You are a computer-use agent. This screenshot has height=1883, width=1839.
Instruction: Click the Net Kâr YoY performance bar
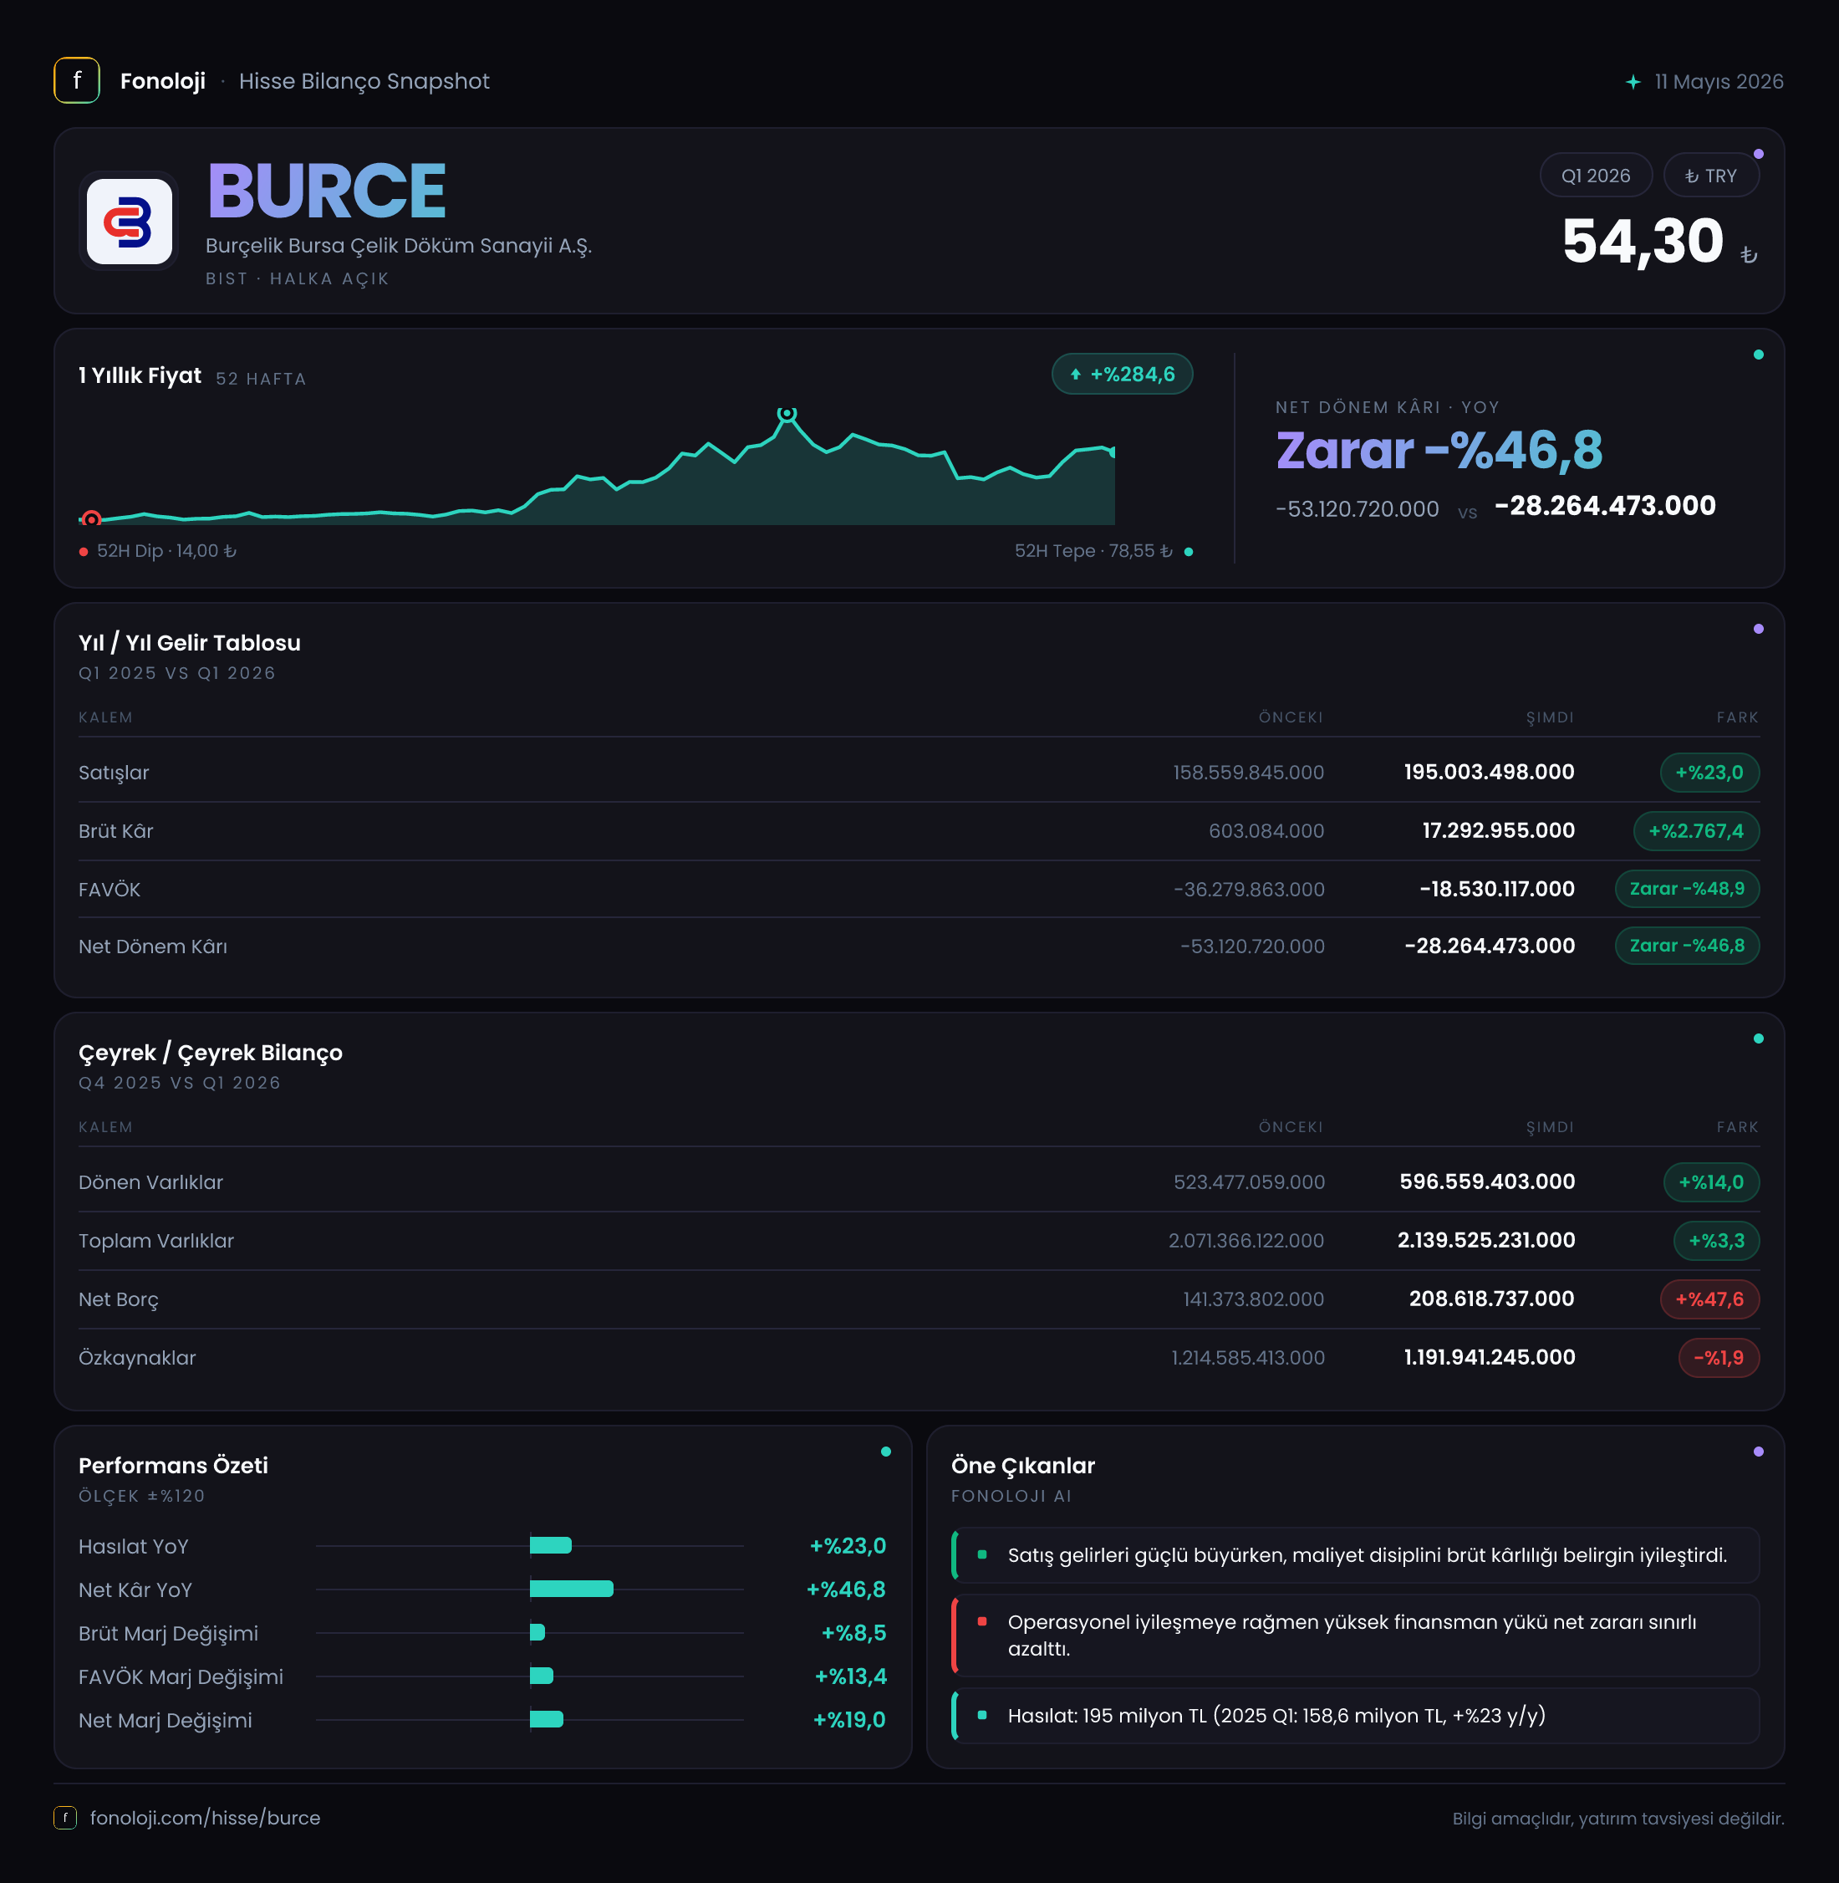click(571, 1590)
